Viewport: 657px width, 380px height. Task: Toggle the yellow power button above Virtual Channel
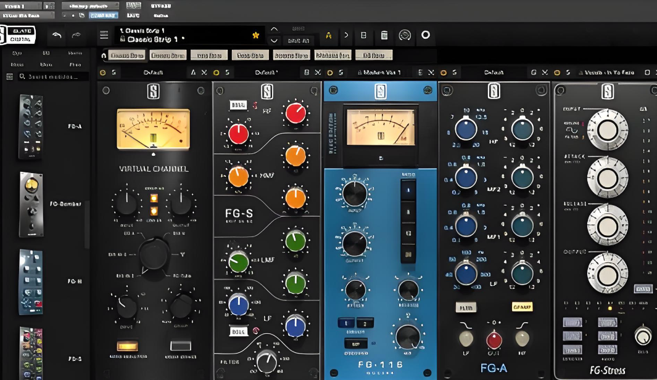point(102,73)
